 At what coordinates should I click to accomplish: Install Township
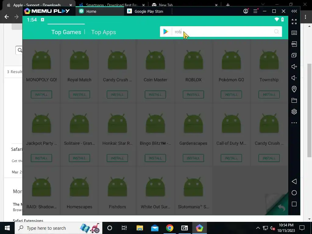269,94
